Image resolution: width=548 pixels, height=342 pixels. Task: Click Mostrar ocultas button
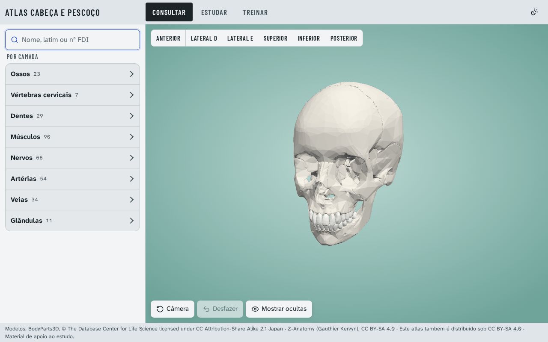(x=279, y=309)
